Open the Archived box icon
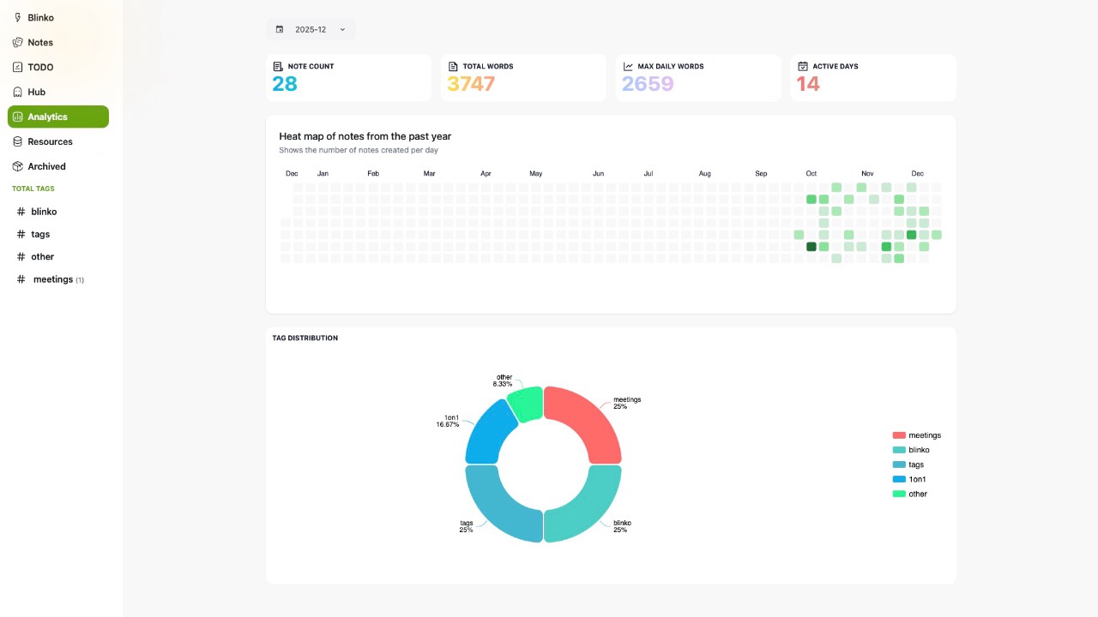 coord(18,166)
